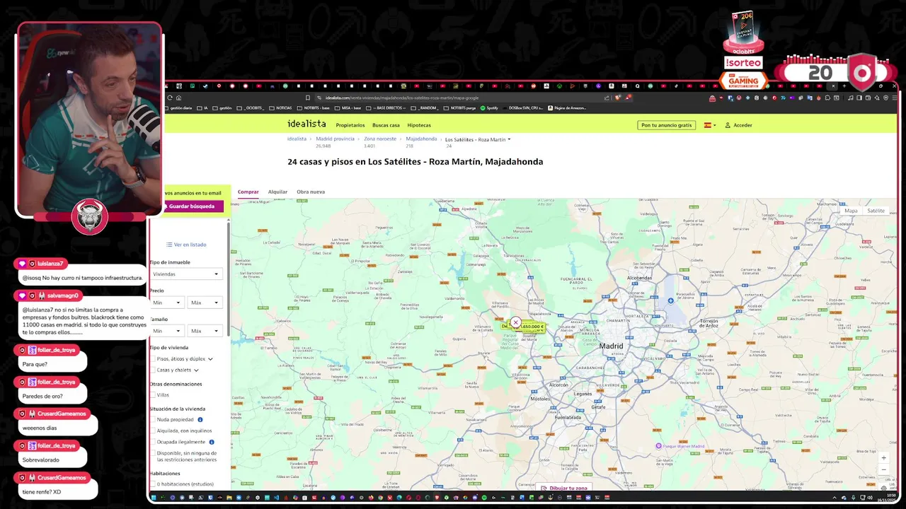
Task: Open the browser main menu hamburger icon
Action: click(894, 98)
